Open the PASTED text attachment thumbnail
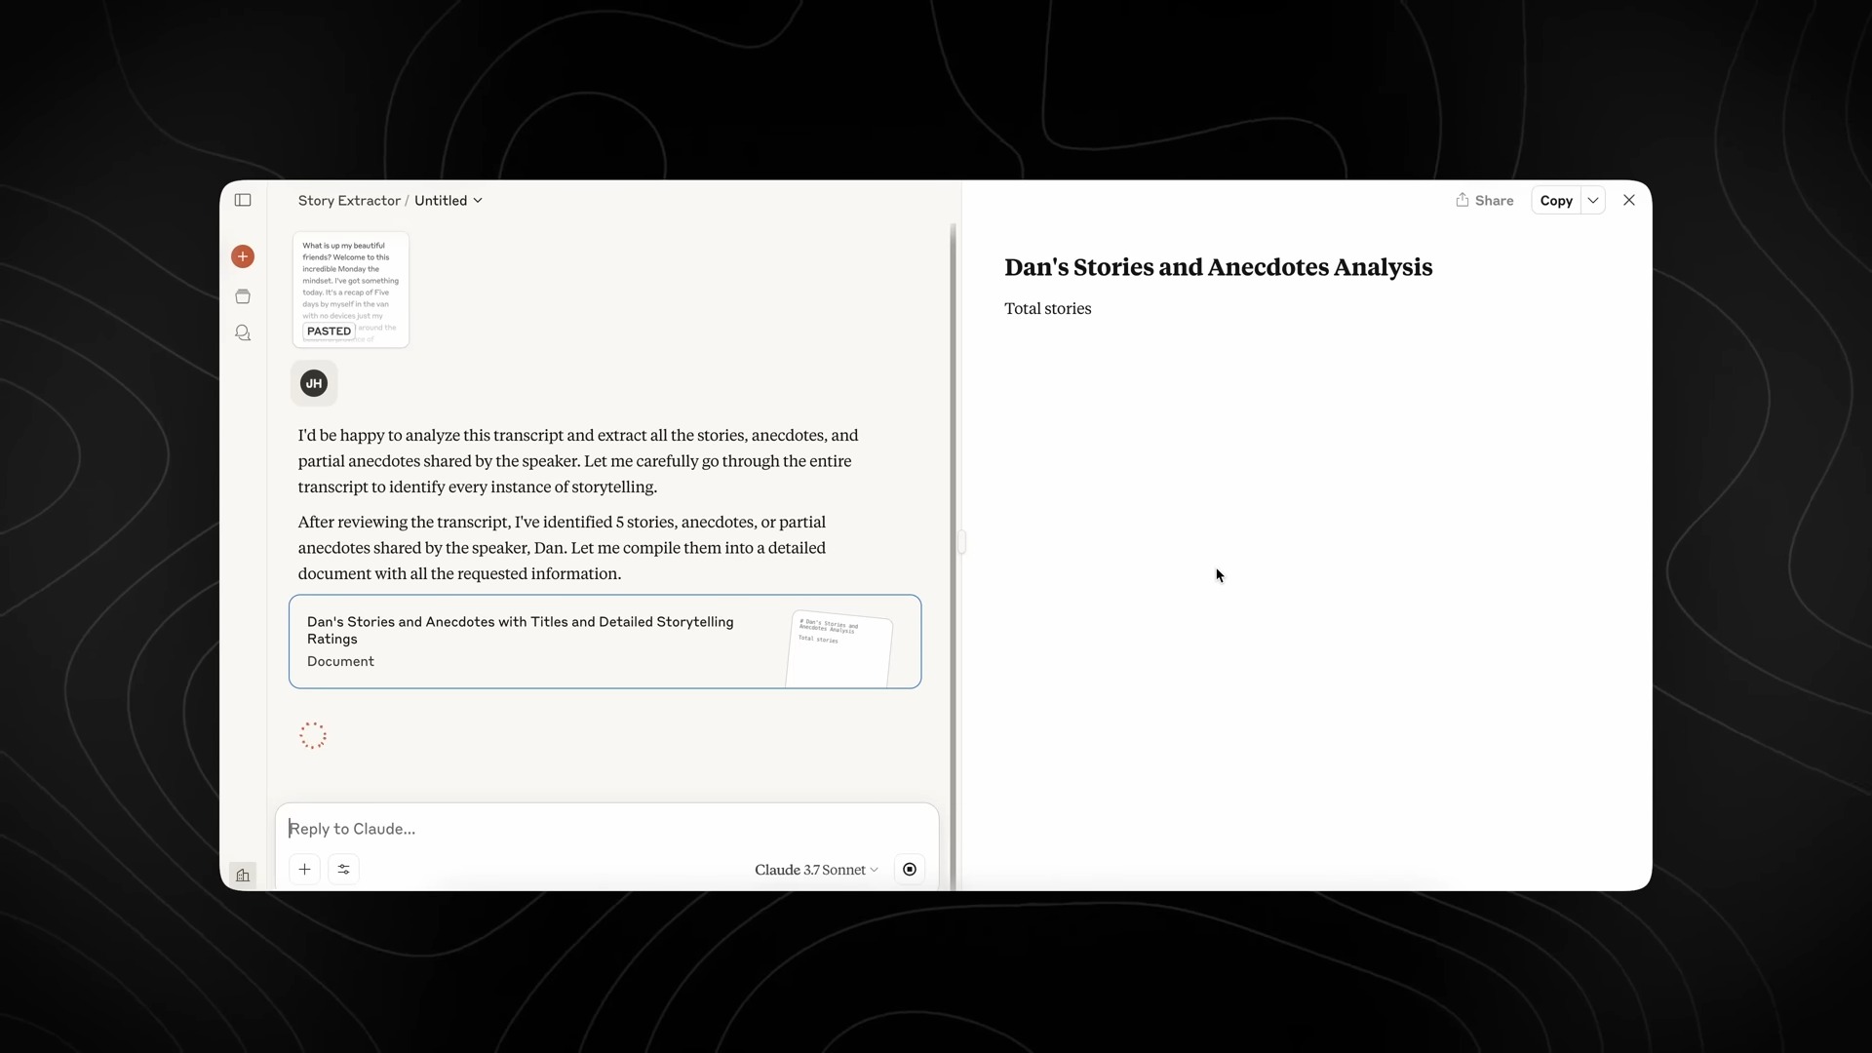This screenshot has height=1053, width=1872. (x=351, y=290)
